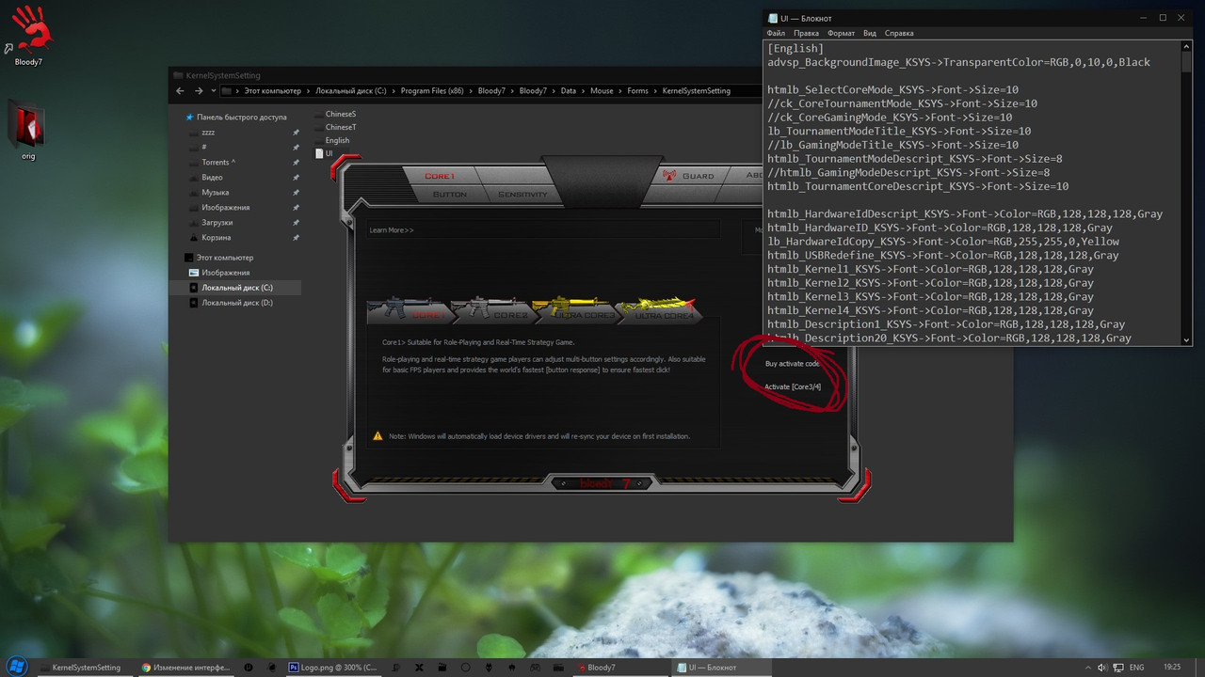Select Локальный диск (D:) in sidebar
1205x677 pixels.
[x=232, y=303]
